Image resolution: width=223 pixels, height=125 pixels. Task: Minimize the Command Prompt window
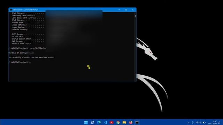[119, 10]
